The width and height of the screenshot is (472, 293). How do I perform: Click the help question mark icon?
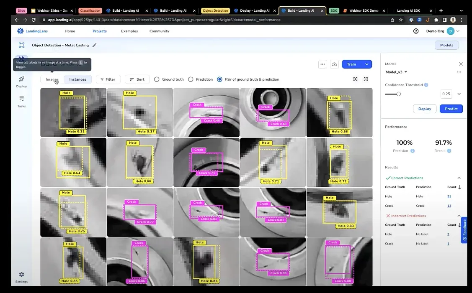point(416,31)
